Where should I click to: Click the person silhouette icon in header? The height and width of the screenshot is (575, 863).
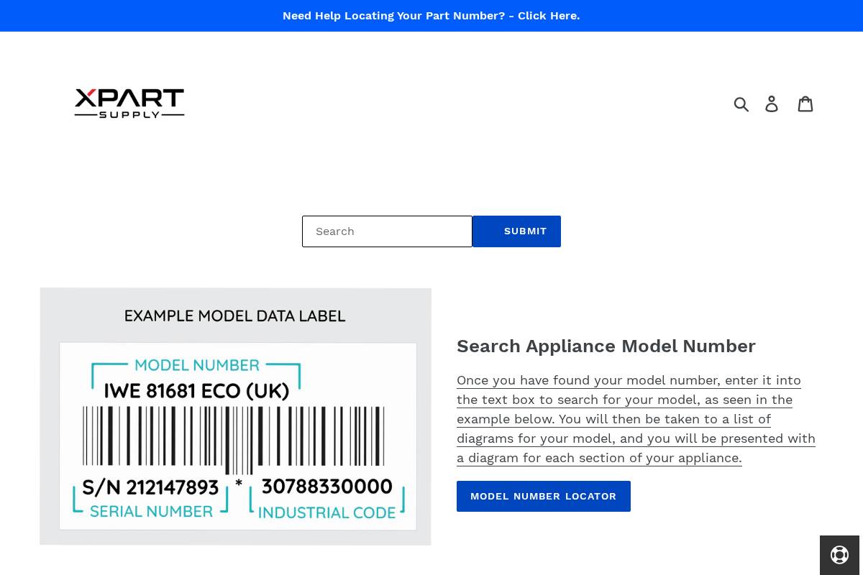(772, 103)
